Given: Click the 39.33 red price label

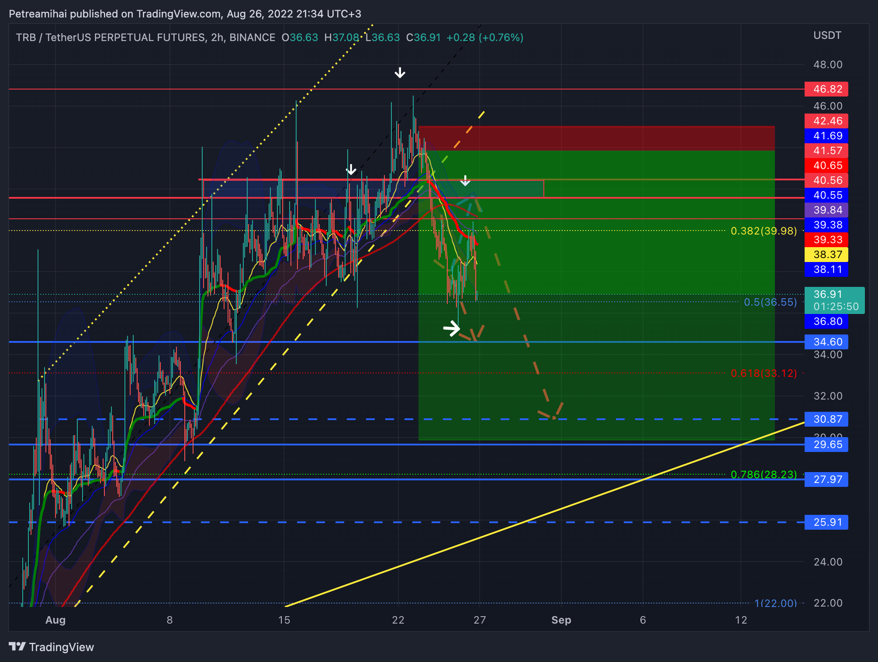Looking at the screenshot, I should click(x=826, y=240).
